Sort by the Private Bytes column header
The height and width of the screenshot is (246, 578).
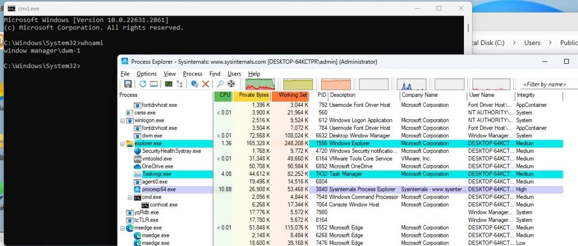coord(253,95)
